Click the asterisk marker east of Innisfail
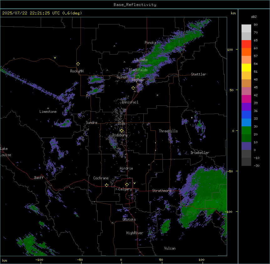 157,95
